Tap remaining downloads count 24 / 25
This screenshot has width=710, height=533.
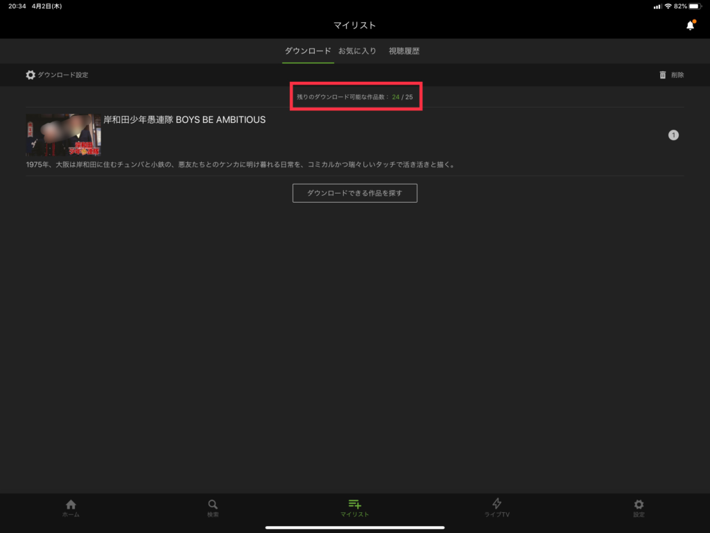tap(402, 97)
